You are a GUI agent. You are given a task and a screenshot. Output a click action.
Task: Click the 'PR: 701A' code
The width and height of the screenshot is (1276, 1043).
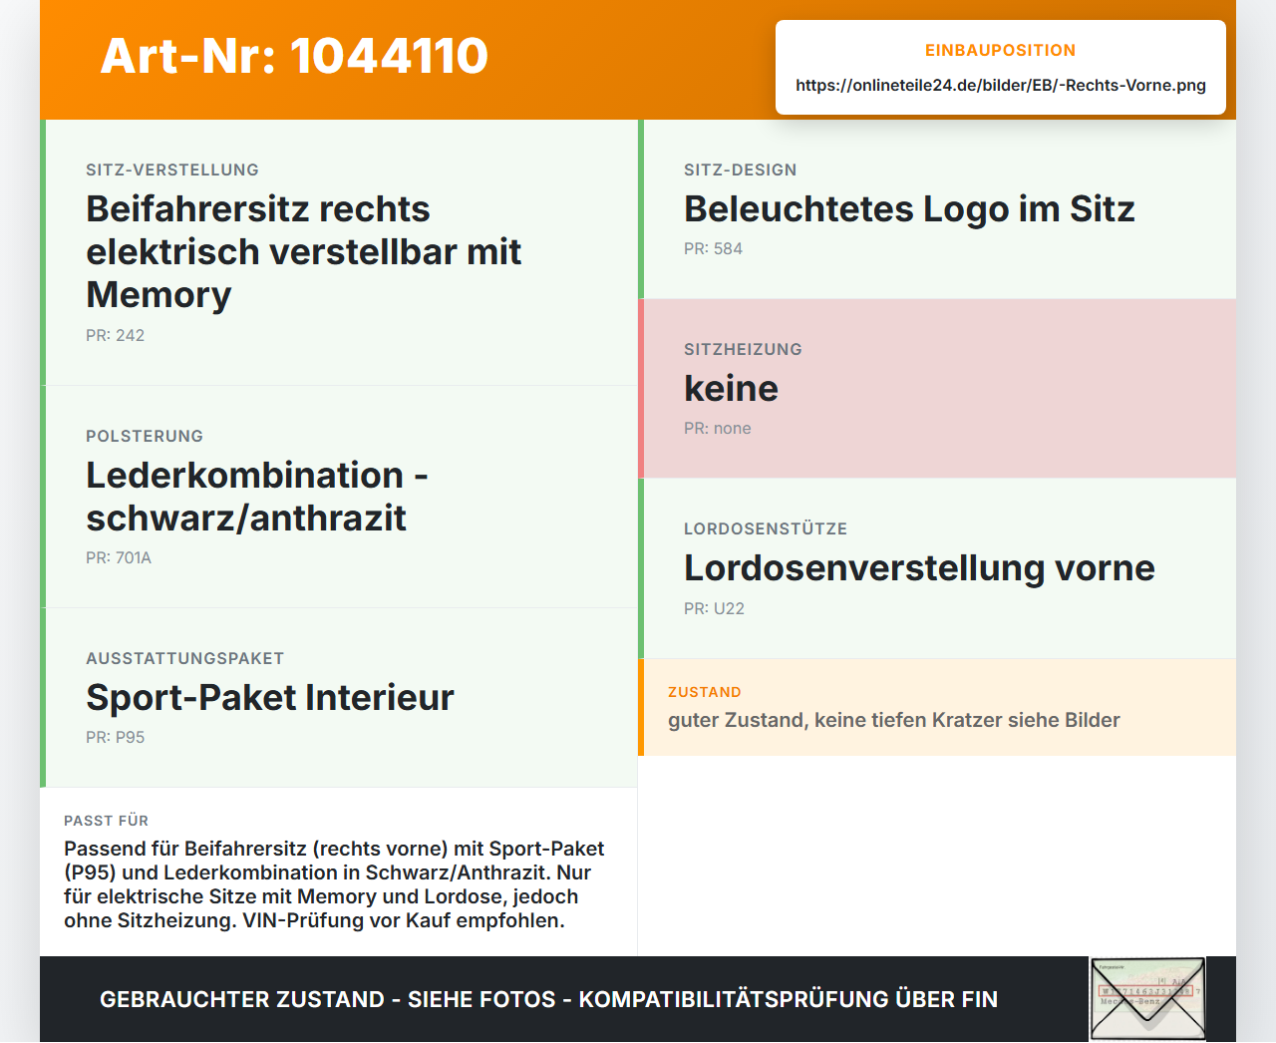(x=119, y=558)
